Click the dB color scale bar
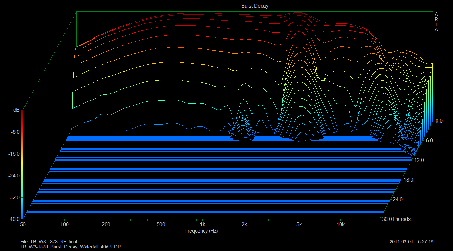Screen dimensions: 453x251 point(22,165)
